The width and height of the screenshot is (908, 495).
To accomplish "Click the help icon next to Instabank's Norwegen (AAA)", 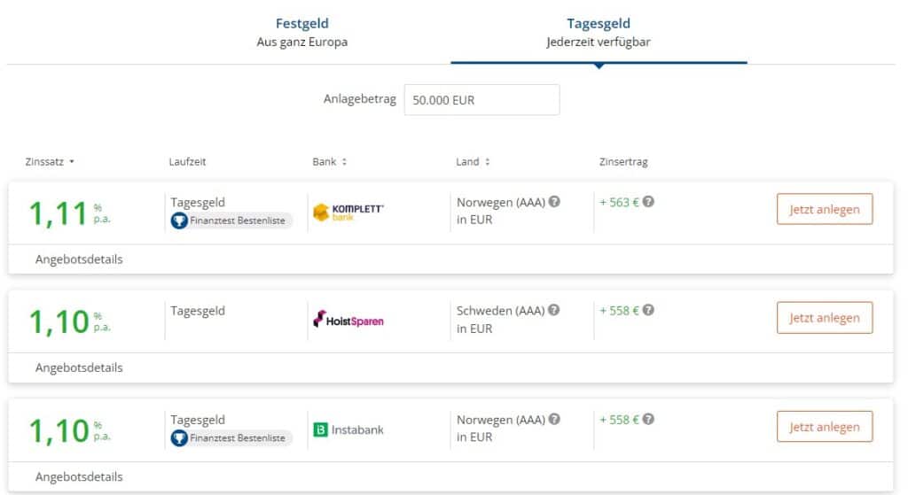I will (x=554, y=419).
